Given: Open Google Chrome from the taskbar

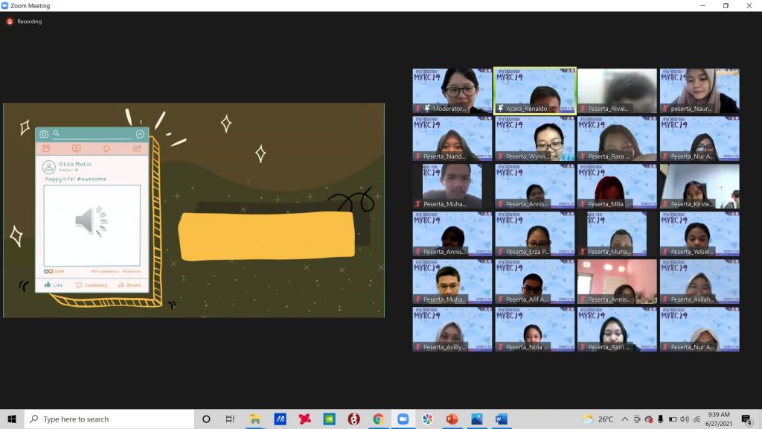Looking at the screenshot, I should click(378, 419).
